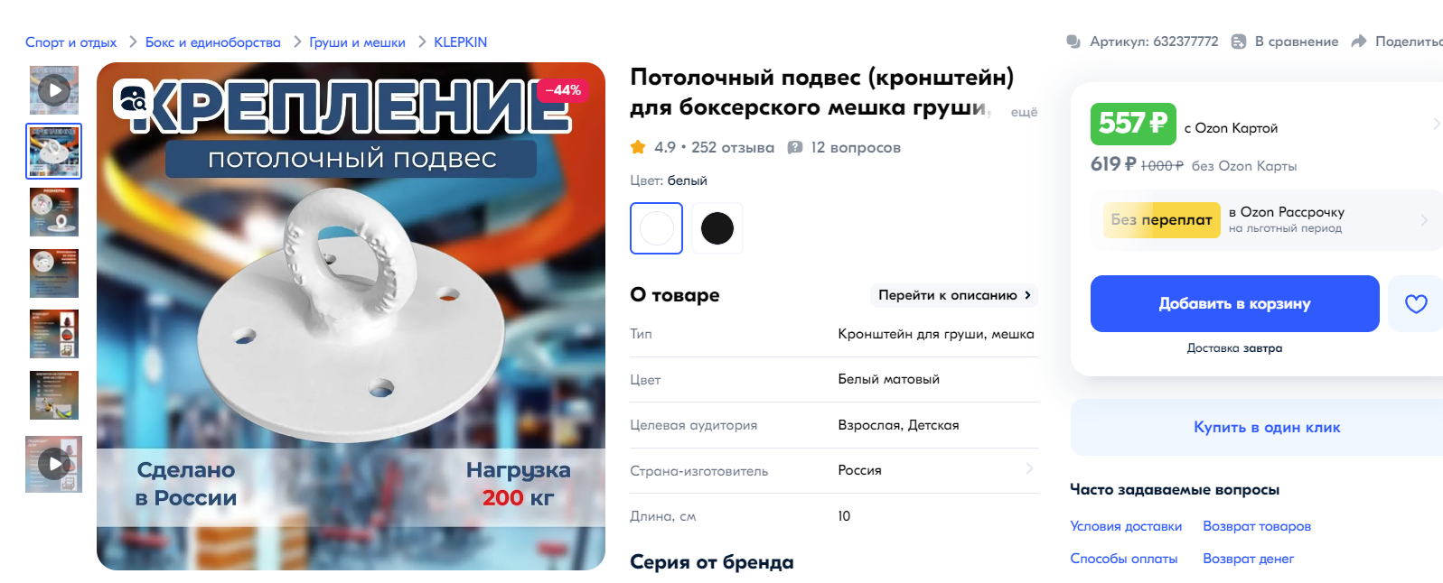The width and height of the screenshot is (1443, 583).
Task: Select the white color option
Action: pyautogui.click(x=656, y=228)
